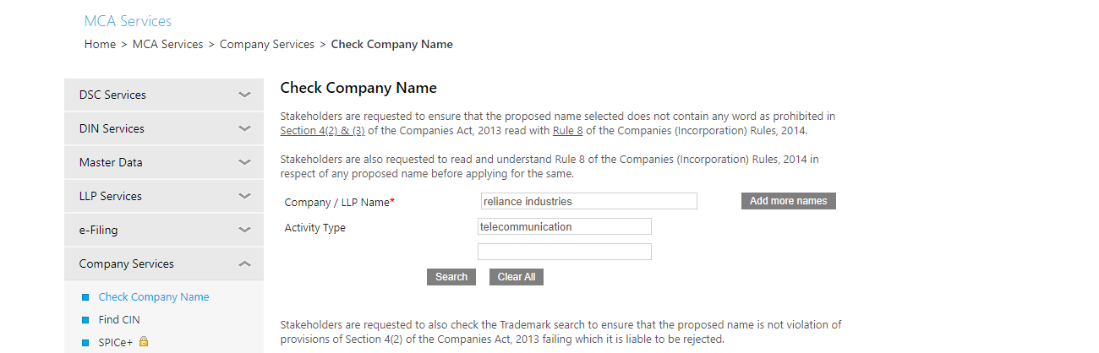Click the Add more names button
The width and height of the screenshot is (1099, 353).
click(788, 201)
